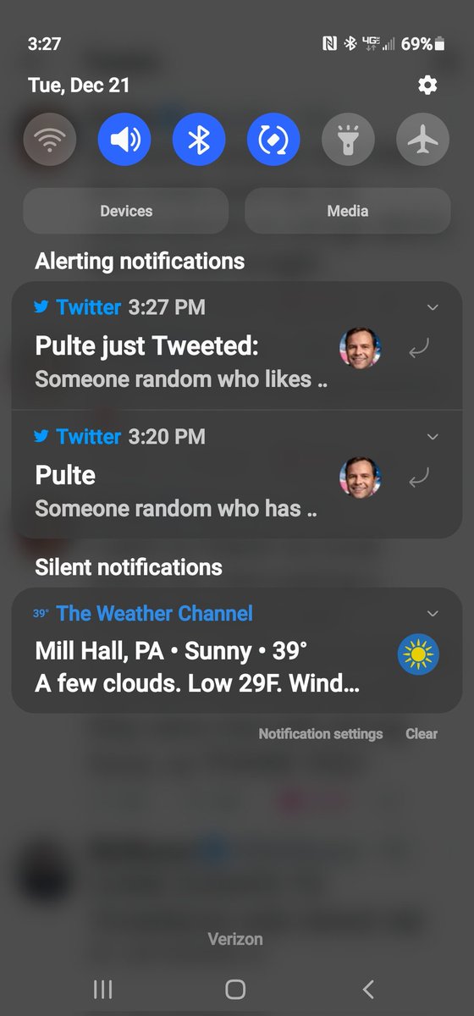Turn off the Bluetooth quick setting
Screen dimensions: 474x1016
(199, 140)
